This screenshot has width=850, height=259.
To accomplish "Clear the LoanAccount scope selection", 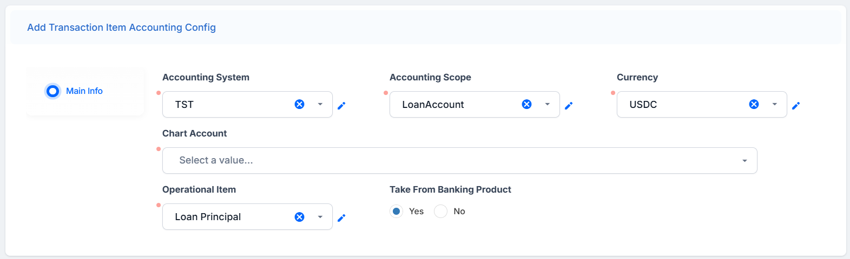I will (526, 104).
